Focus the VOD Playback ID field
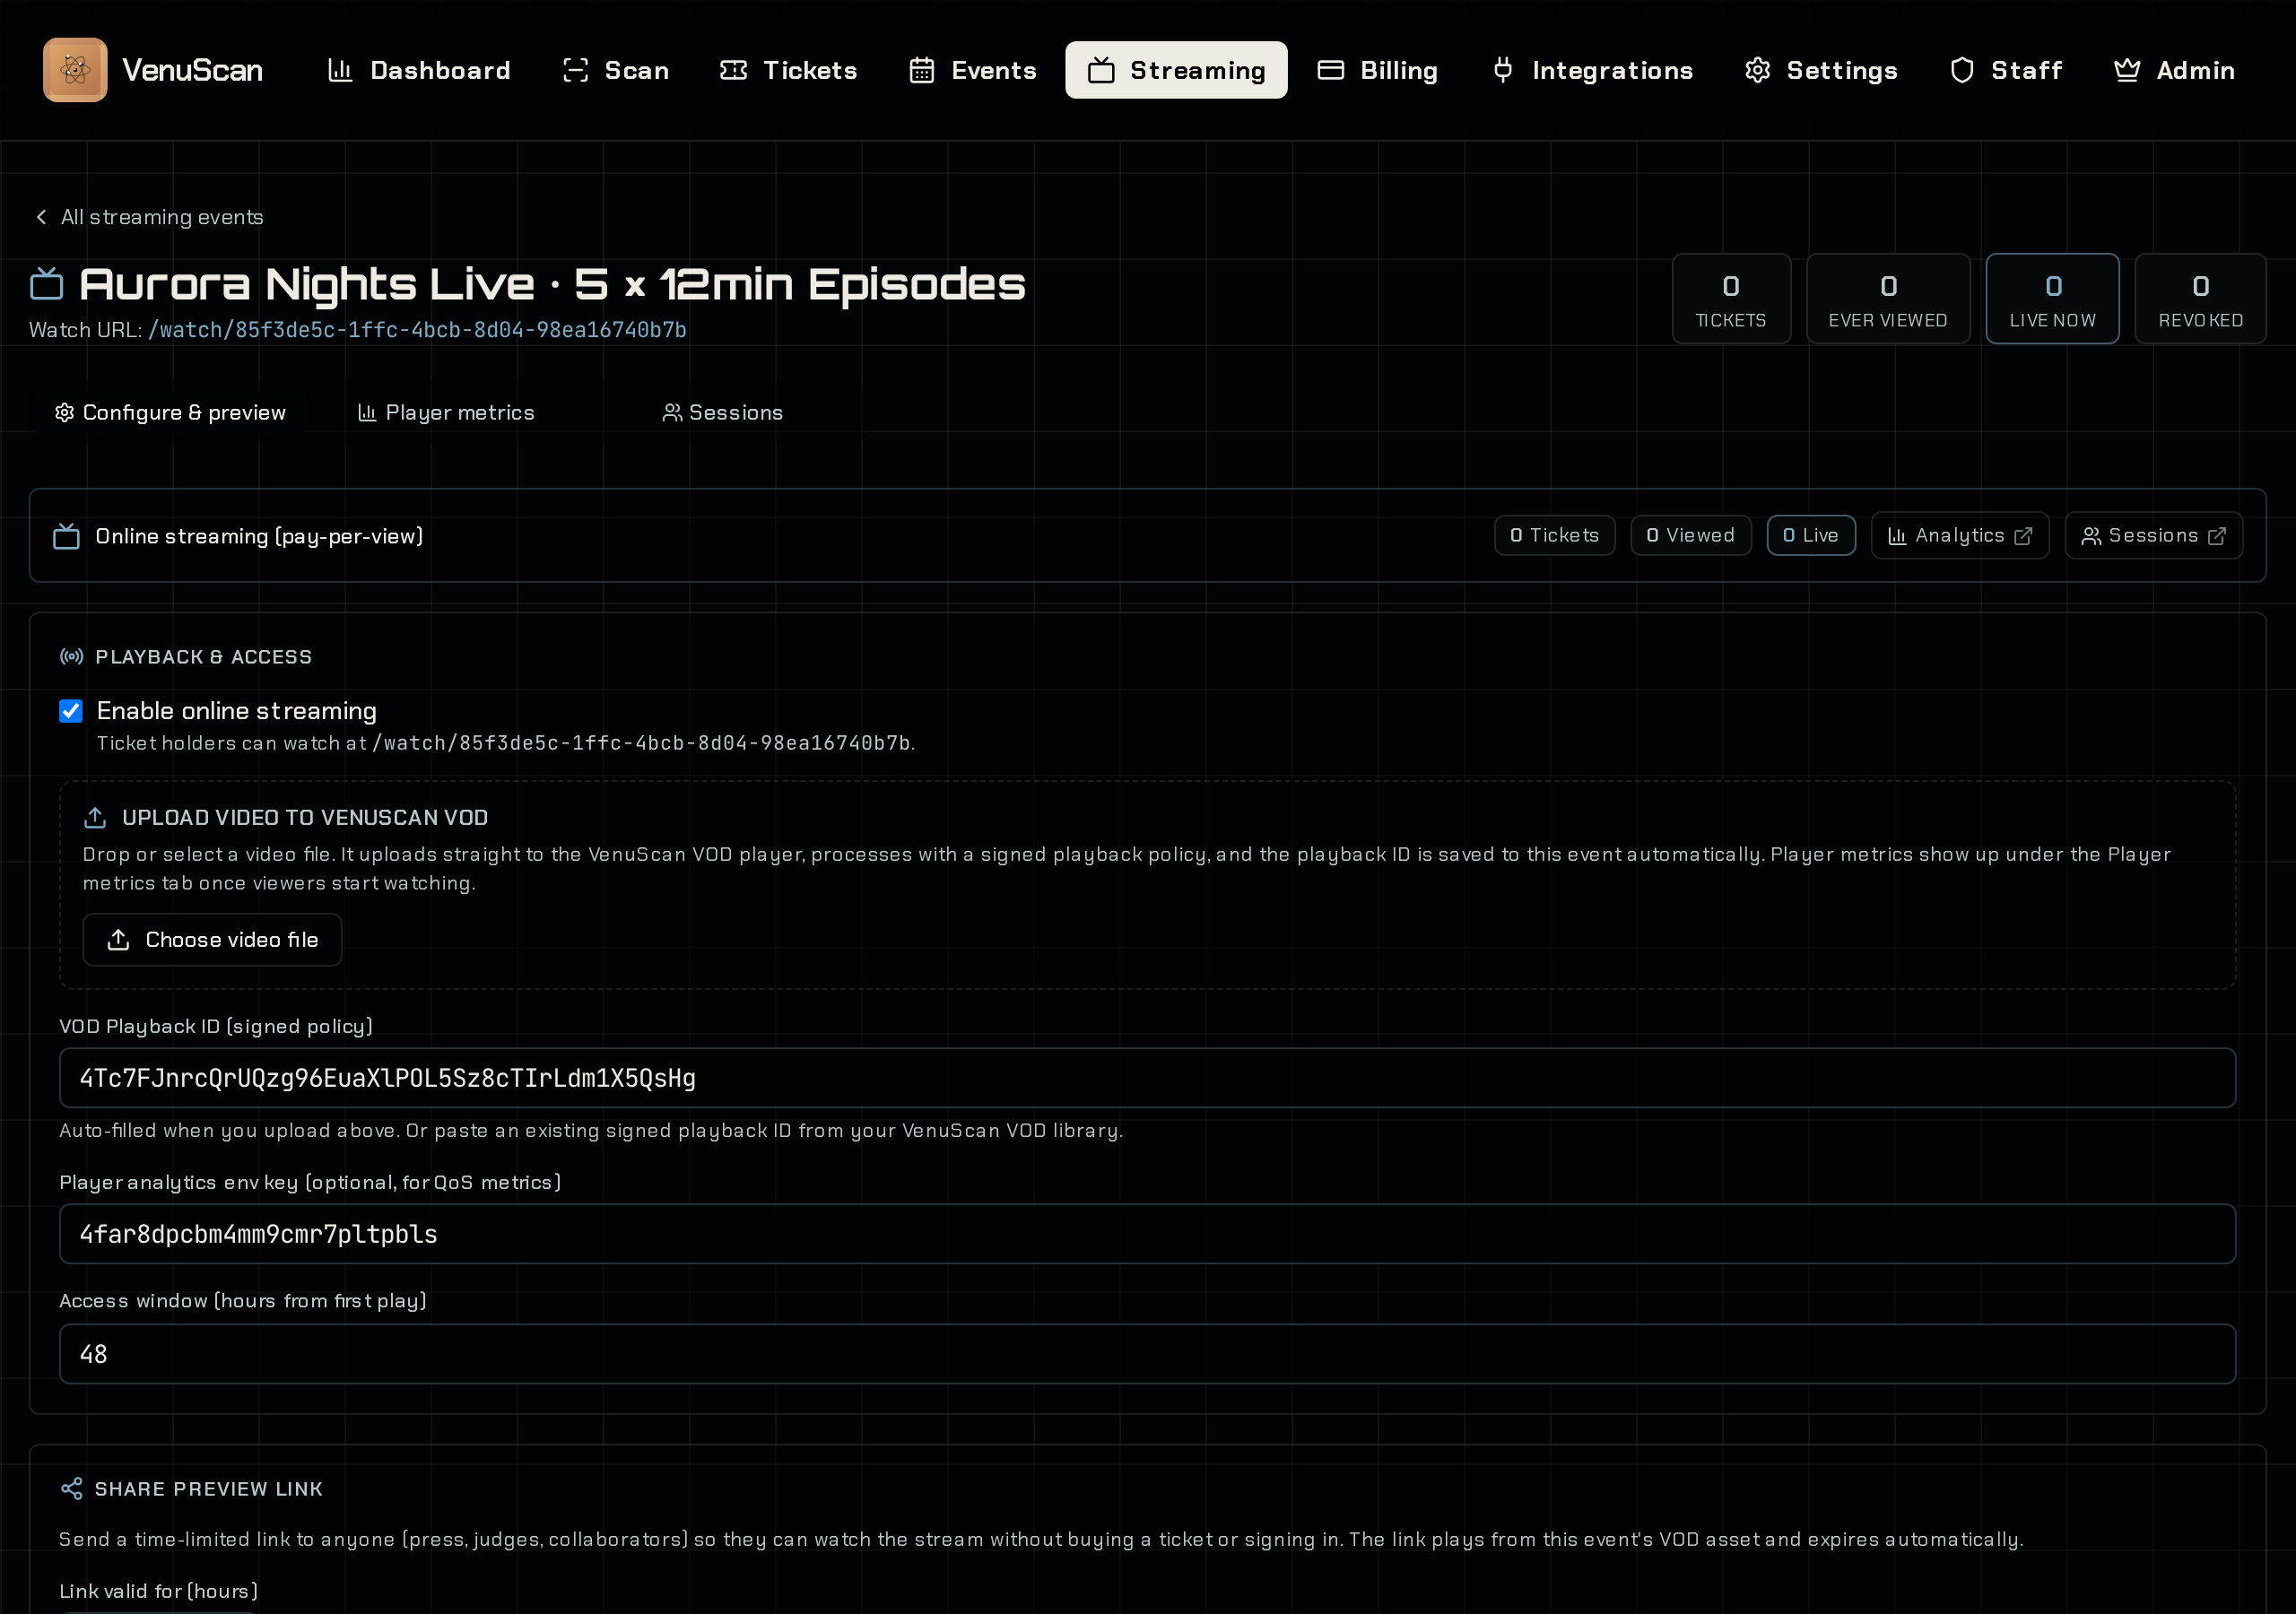Viewport: 2296px width, 1614px height. [x=1147, y=1078]
